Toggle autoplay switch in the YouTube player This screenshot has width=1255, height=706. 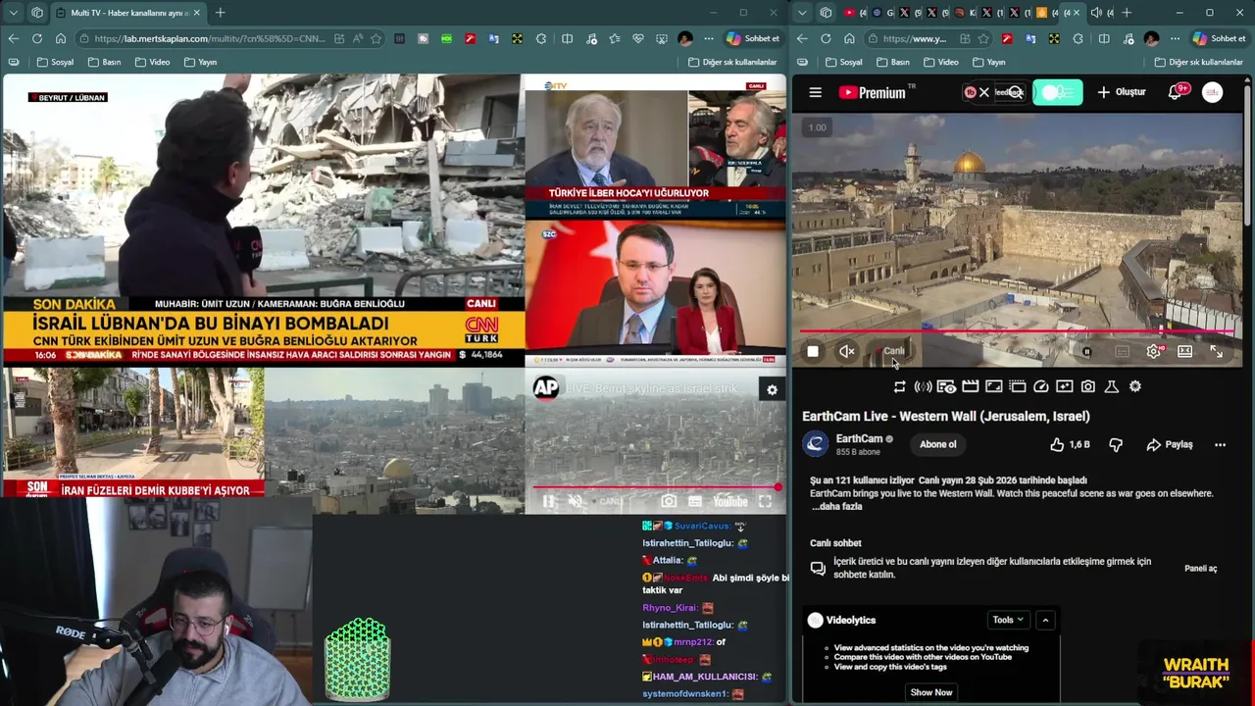click(1086, 351)
